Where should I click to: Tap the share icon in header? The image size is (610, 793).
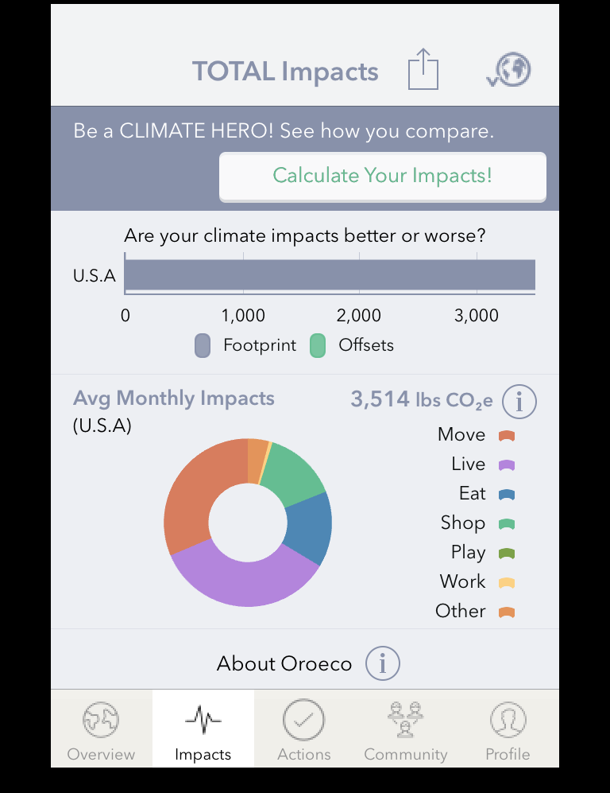tap(423, 70)
